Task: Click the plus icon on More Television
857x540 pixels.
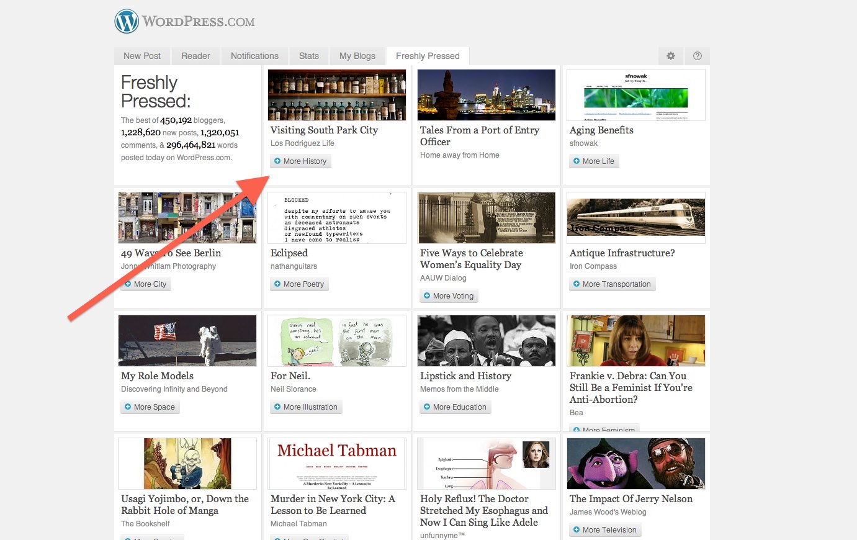Action: 577,529
